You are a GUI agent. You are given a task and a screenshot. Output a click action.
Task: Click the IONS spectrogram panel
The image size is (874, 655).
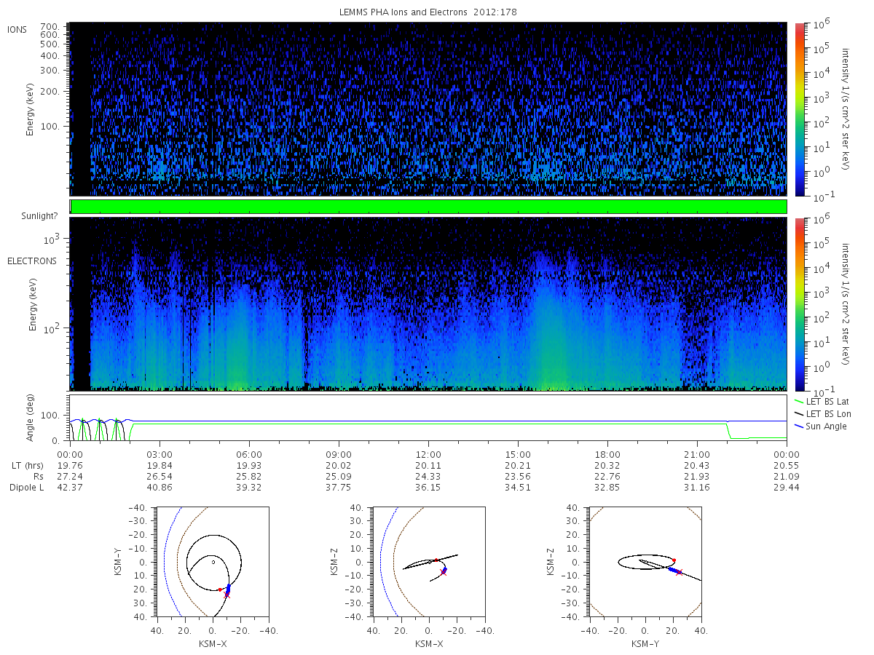point(428,109)
